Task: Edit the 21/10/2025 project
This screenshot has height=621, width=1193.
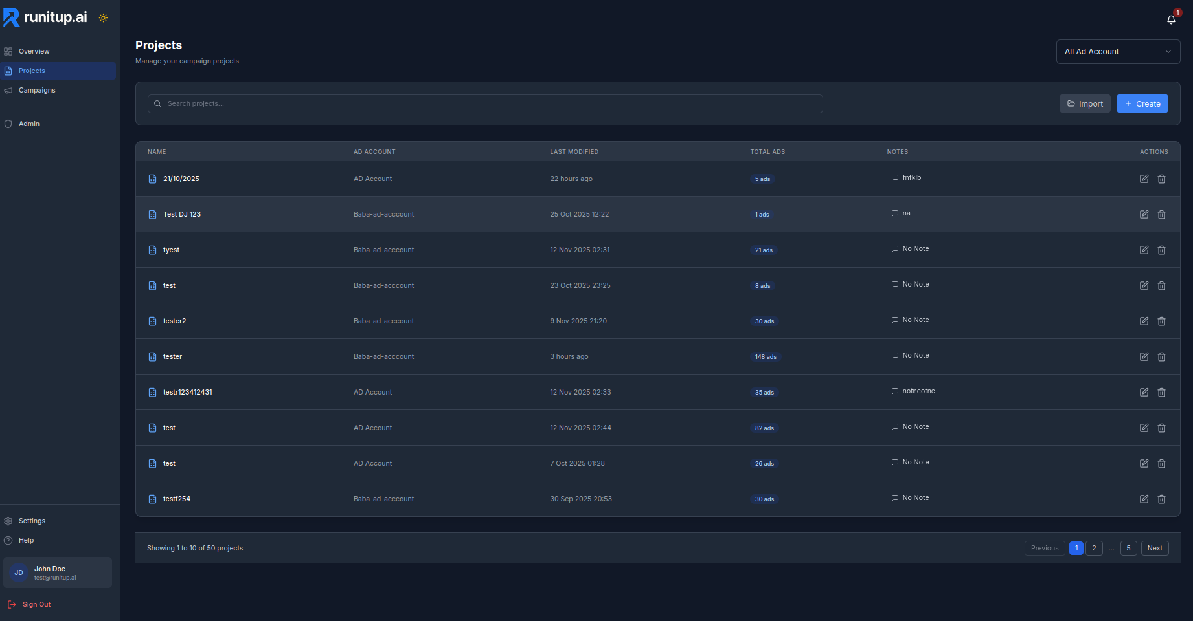Action: click(x=1144, y=179)
